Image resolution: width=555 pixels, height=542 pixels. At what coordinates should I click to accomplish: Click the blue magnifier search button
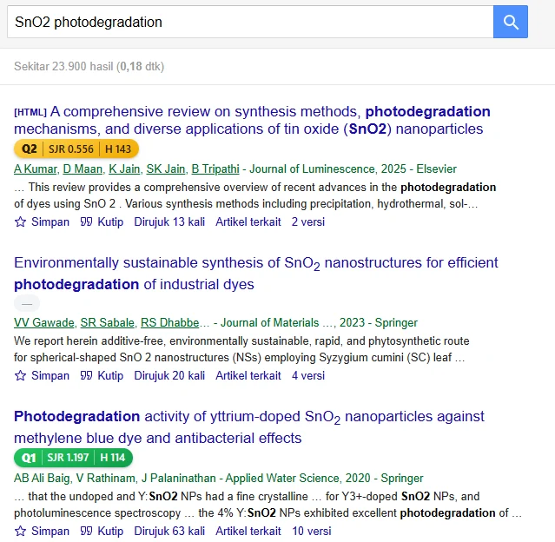tap(511, 22)
